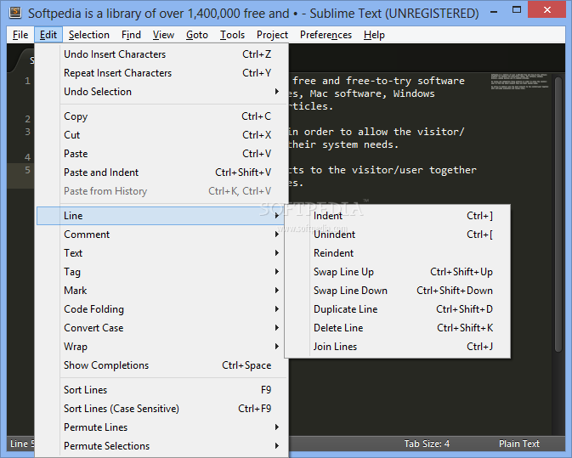Expand the Permute Lines submenu
The width and height of the screenshot is (572, 458).
click(x=162, y=427)
